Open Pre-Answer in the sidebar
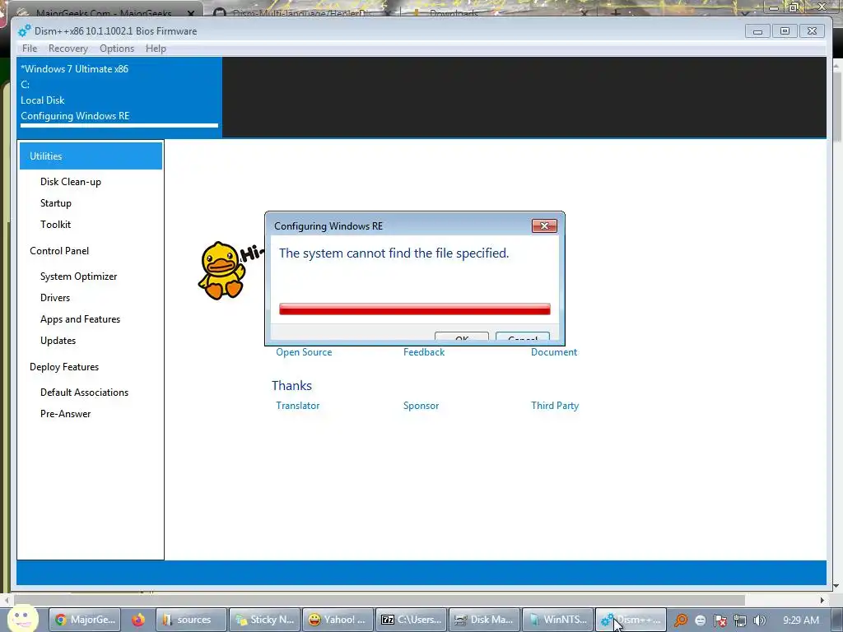The width and height of the screenshot is (843, 632). 66,414
